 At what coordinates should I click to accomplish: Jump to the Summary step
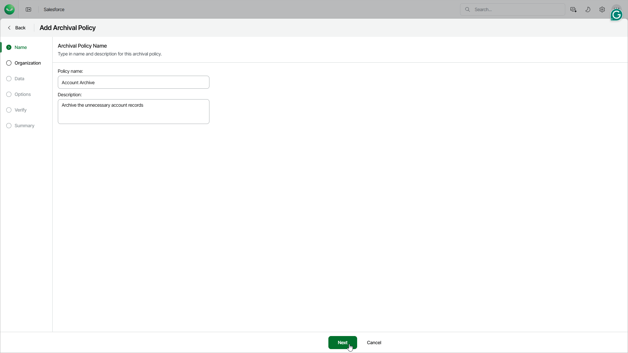coord(24,126)
